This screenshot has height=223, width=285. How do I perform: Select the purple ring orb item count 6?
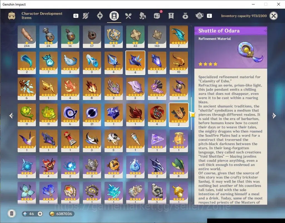pos(70,115)
